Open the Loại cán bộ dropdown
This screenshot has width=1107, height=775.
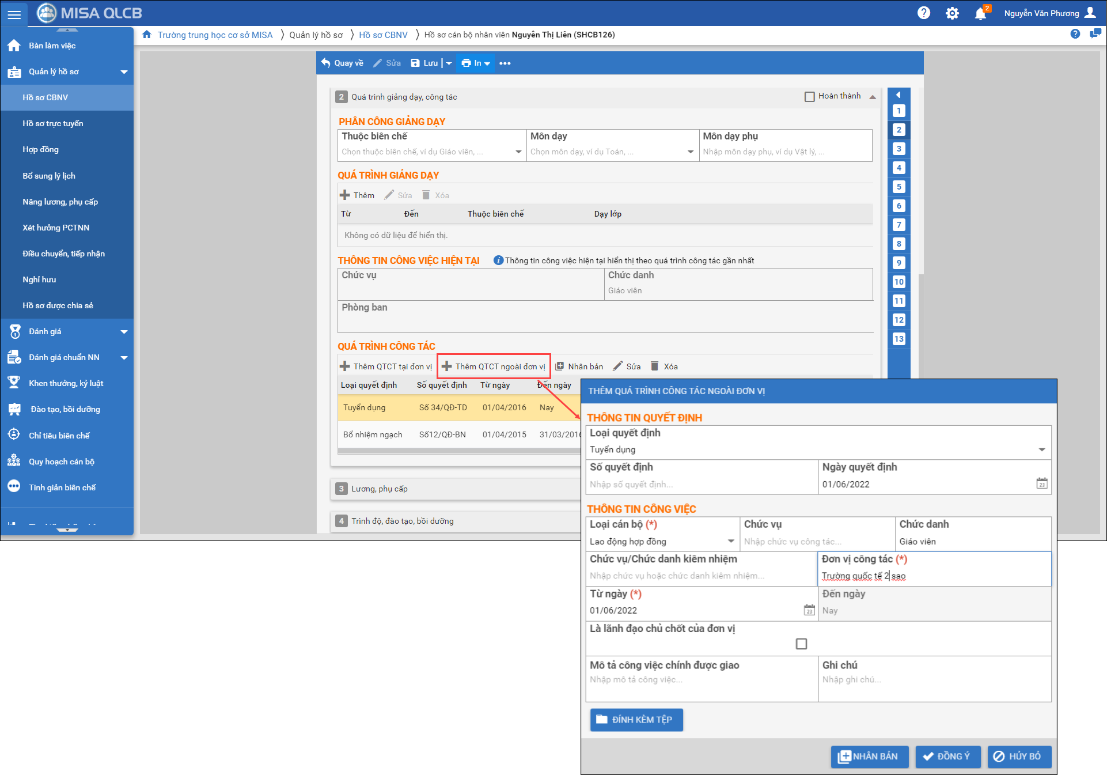730,541
